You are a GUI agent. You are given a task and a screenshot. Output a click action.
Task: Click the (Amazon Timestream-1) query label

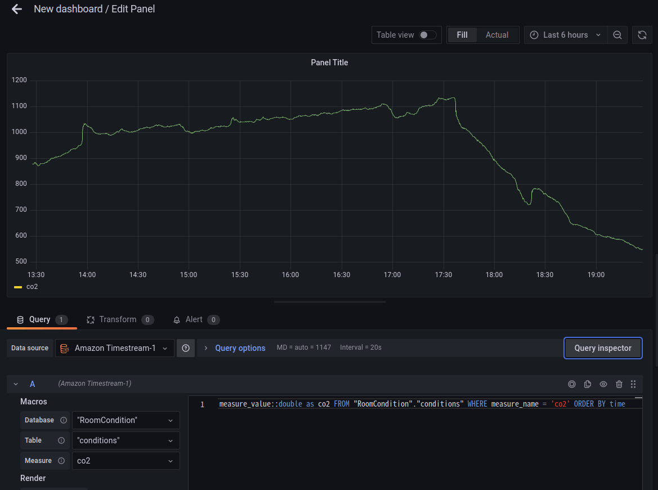(x=95, y=384)
